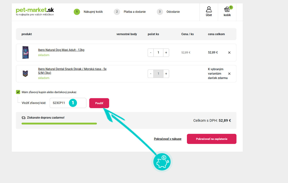Image resolution: width=288 pixels, height=183 pixels.
Task: Uncheck the discount coupon checkbox
Action: (x=18, y=92)
